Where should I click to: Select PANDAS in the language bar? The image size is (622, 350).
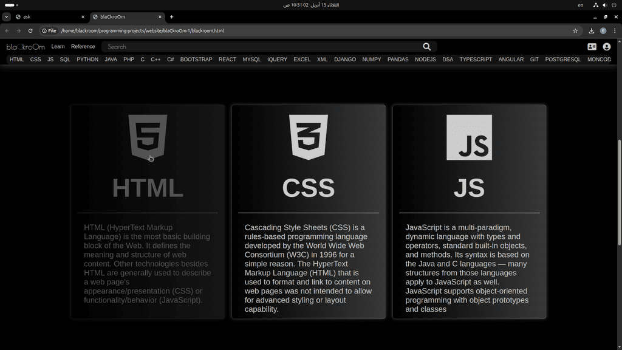tap(398, 60)
